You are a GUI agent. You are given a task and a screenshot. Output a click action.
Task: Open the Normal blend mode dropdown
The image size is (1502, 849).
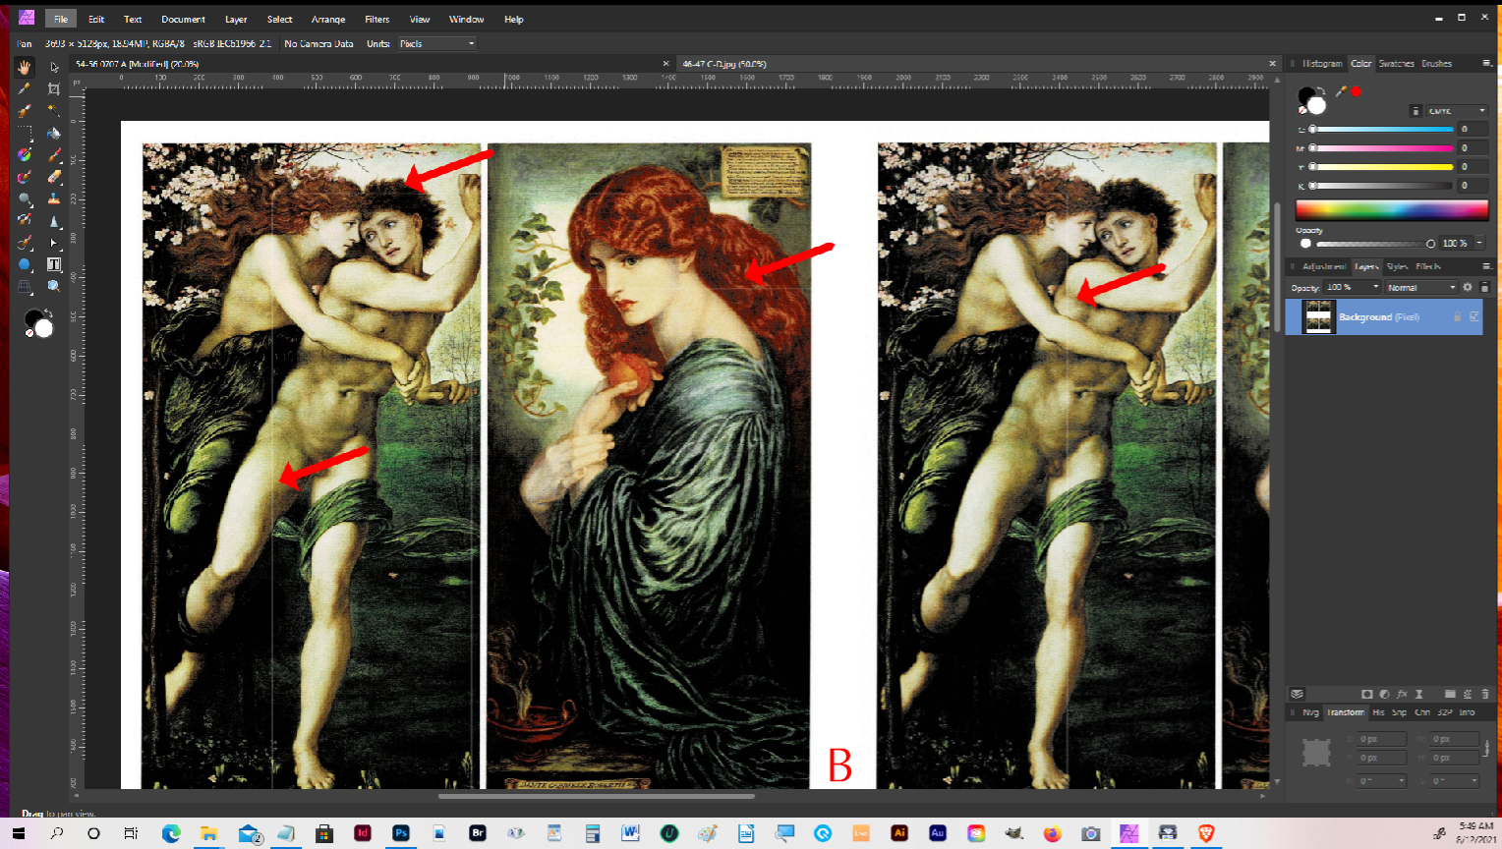(x=1421, y=288)
